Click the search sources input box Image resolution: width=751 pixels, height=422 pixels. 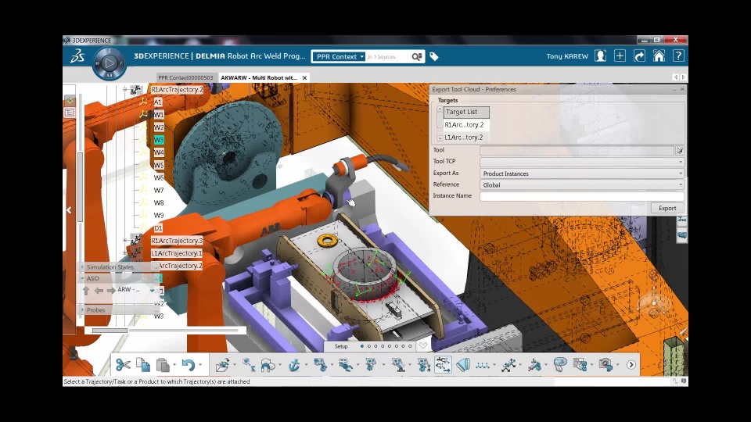pyautogui.click(x=389, y=56)
